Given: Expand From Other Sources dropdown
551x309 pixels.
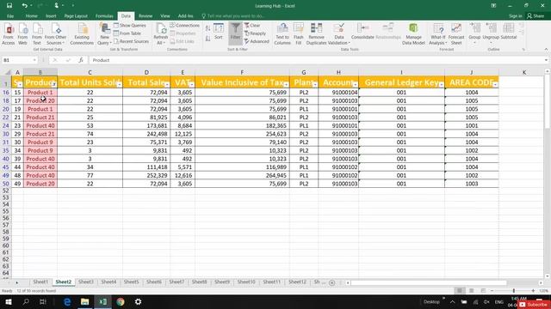Looking at the screenshot, I should point(55,34).
